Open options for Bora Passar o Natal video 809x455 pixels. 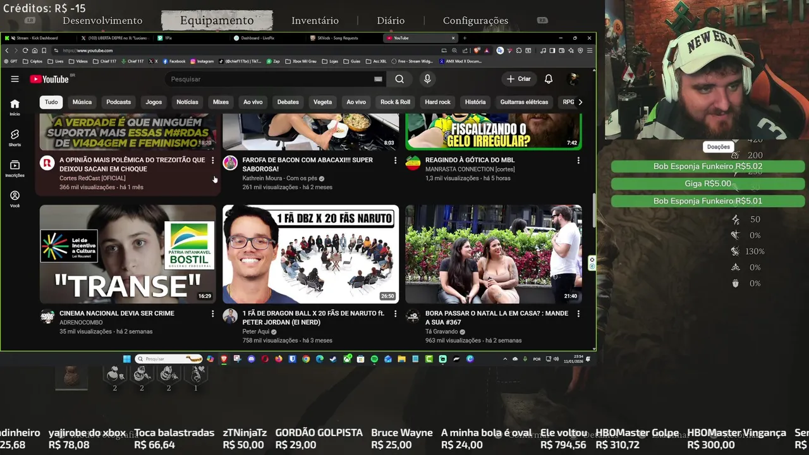point(578,313)
